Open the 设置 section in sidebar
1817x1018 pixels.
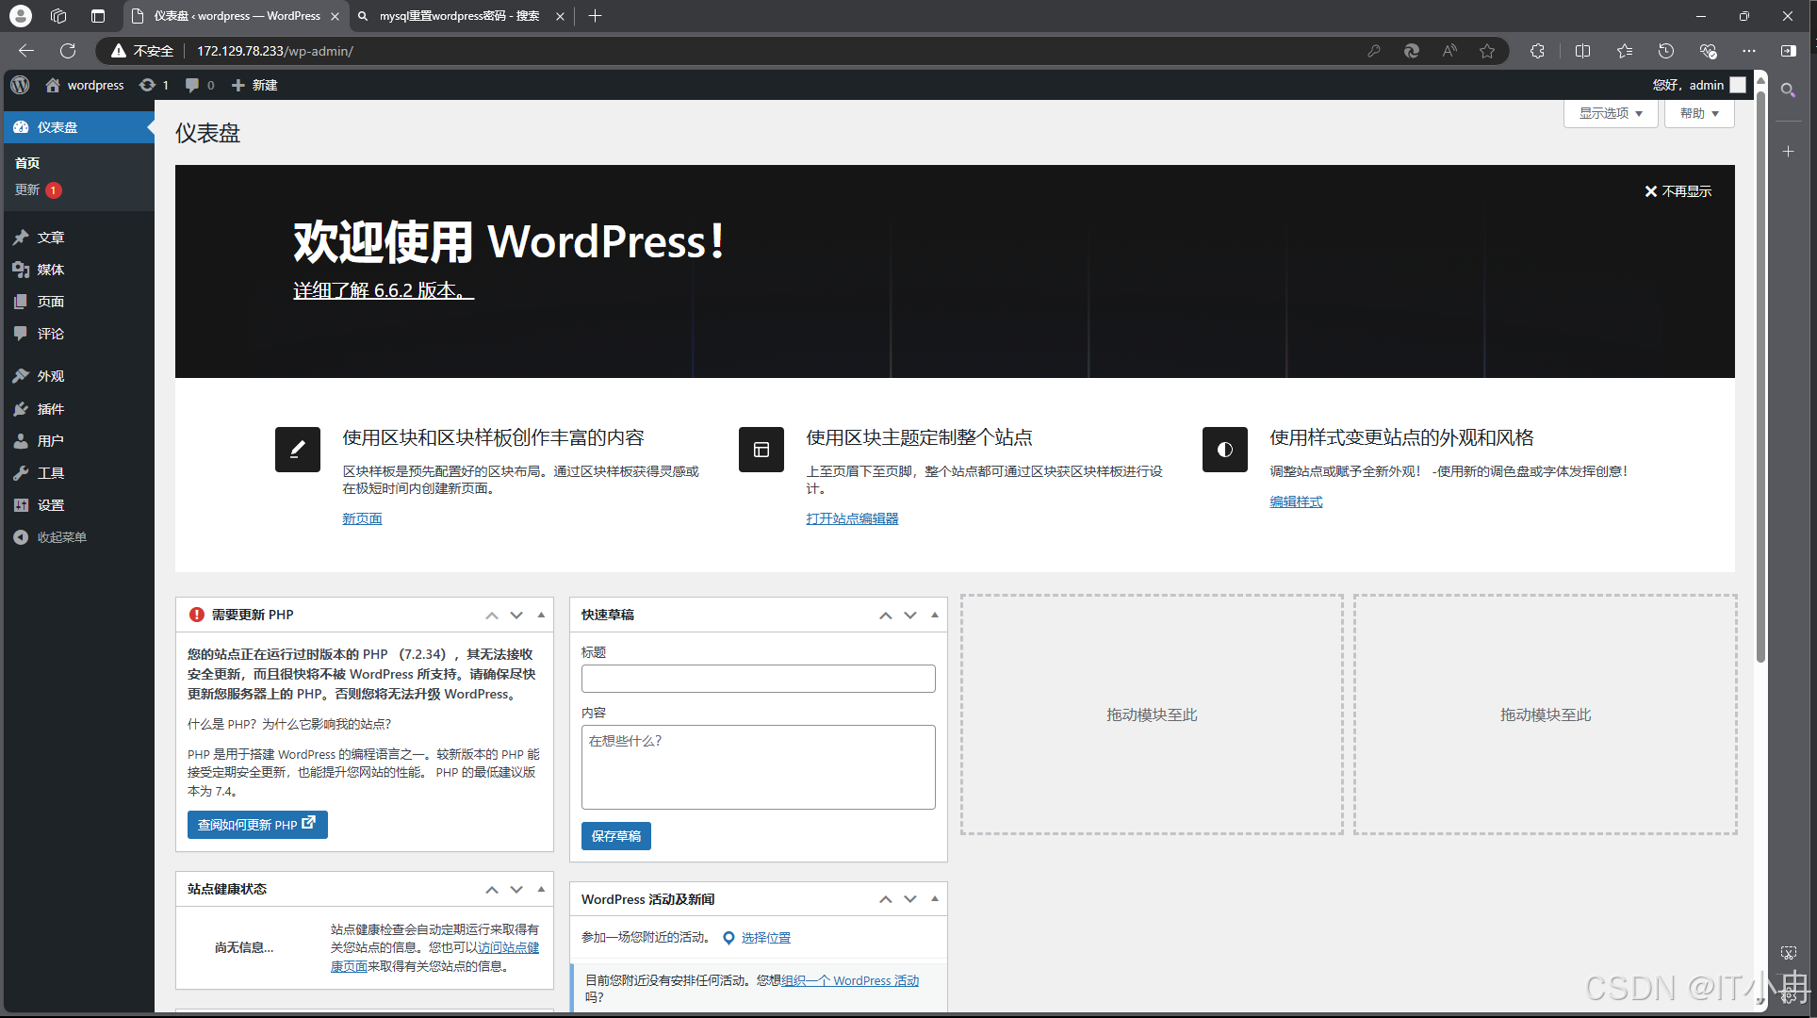(51, 504)
